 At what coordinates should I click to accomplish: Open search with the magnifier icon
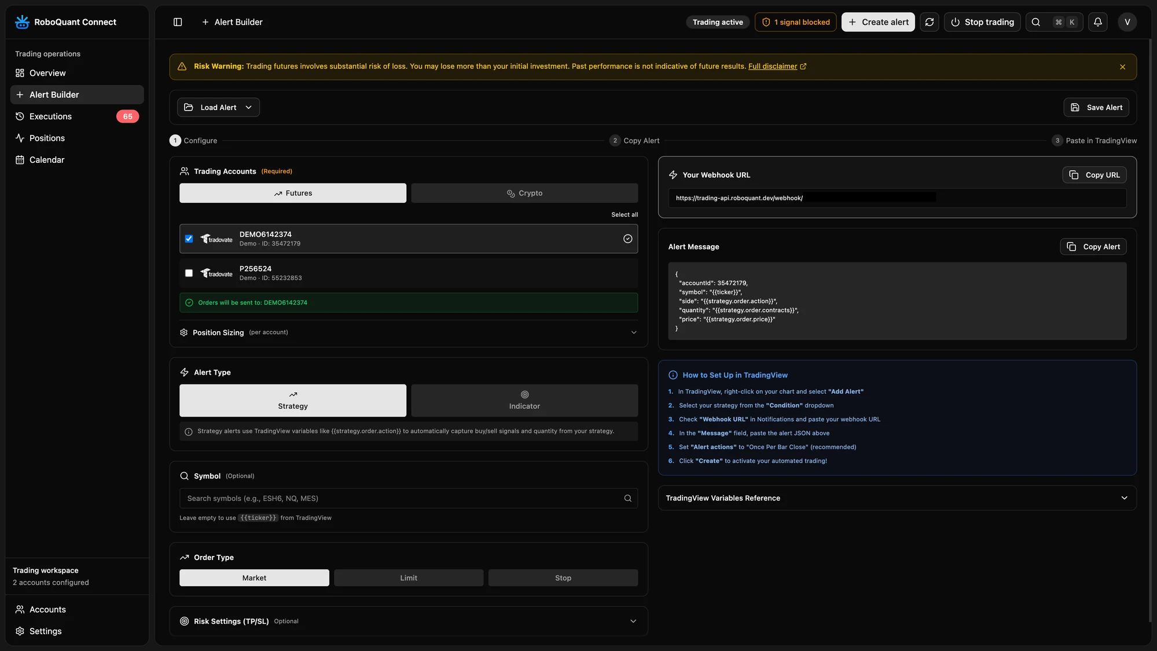pyautogui.click(x=1036, y=22)
